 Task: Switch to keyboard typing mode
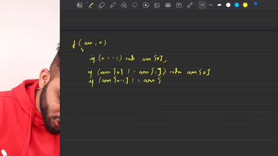click(168, 5)
